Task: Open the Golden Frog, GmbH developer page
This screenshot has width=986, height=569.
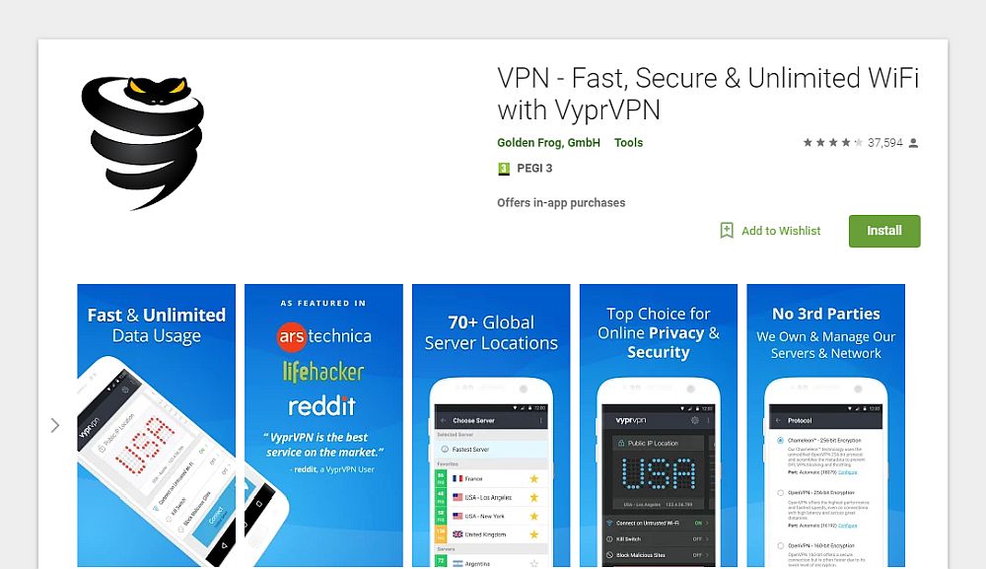Action: click(548, 143)
